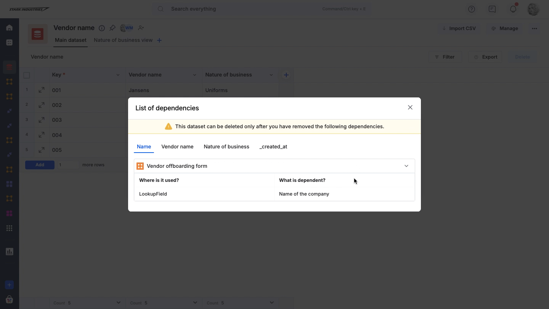Click the Import CSV button
The width and height of the screenshot is (549, 309).
(x=459, y=29)
